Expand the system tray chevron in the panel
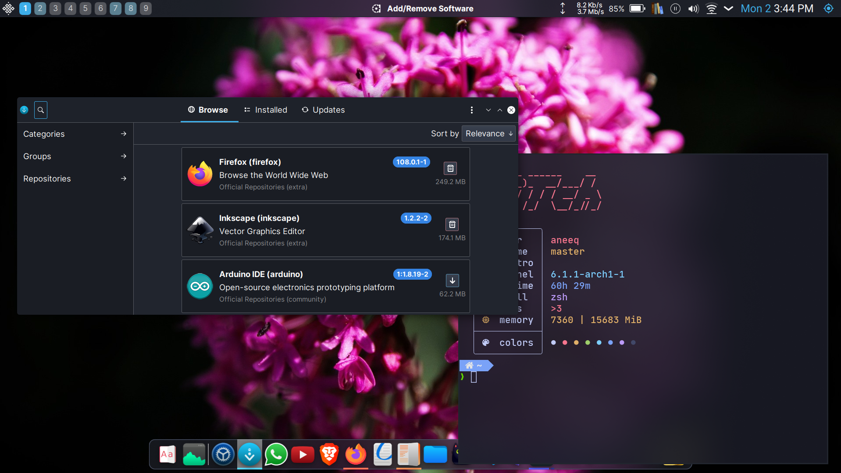The width and height of the screenshot is (841, 473). pyautogui.click(x=728, y=8)
